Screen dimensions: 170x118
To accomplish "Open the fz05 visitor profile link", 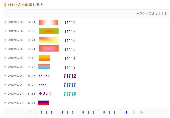I will click(x=42, y=85).
